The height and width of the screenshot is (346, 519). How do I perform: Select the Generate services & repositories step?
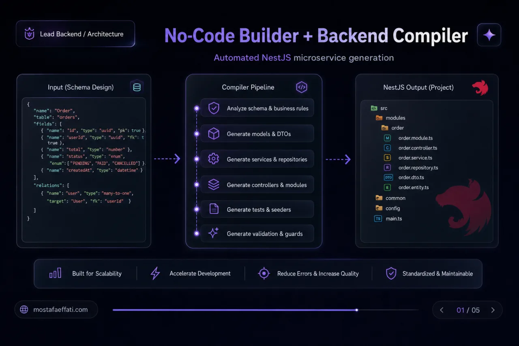coord(257,159)
